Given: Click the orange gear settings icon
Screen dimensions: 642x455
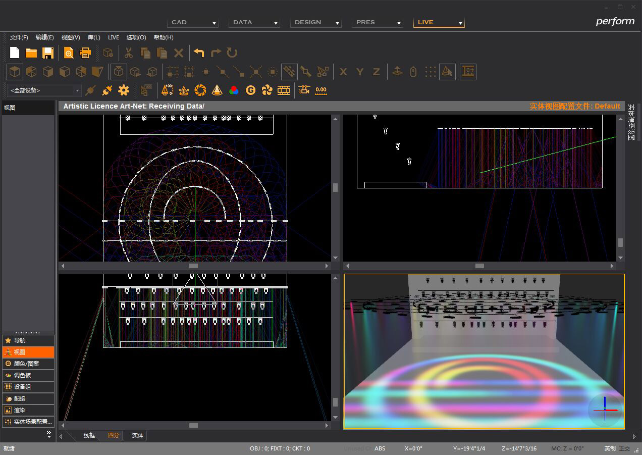Looking at the screenshot, I should [x=124, y=90].
